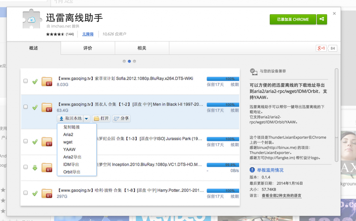Select the third carousel dot
This screenshot has width=356, height=221.
[x=135, y=61]
